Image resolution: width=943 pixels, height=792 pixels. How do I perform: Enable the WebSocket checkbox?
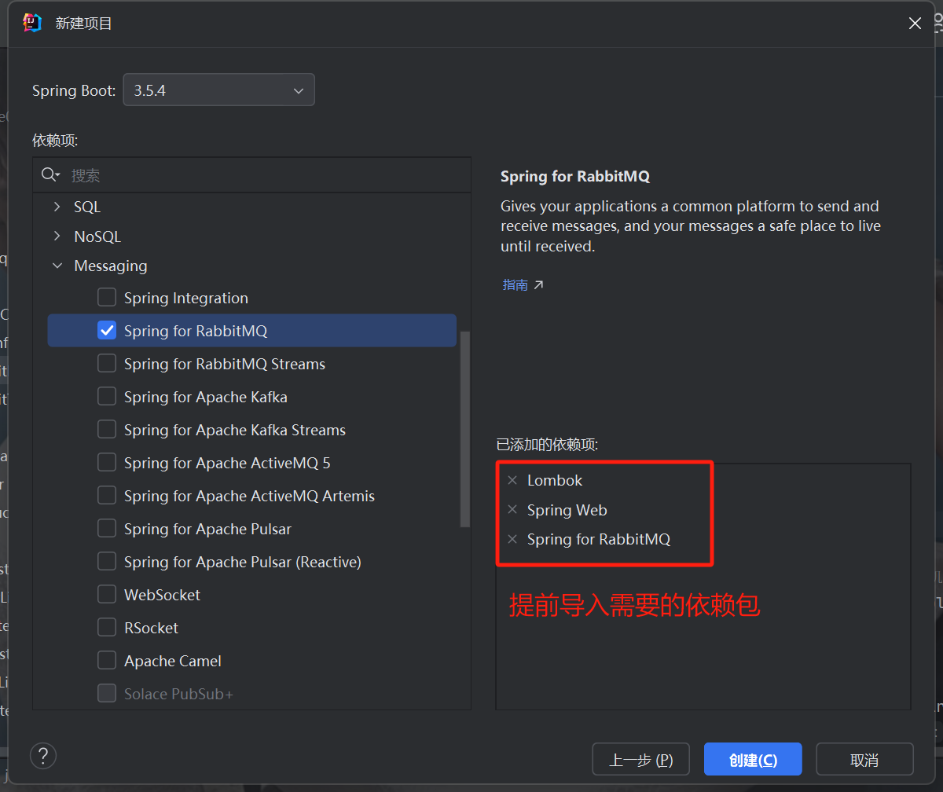[107, 595]
